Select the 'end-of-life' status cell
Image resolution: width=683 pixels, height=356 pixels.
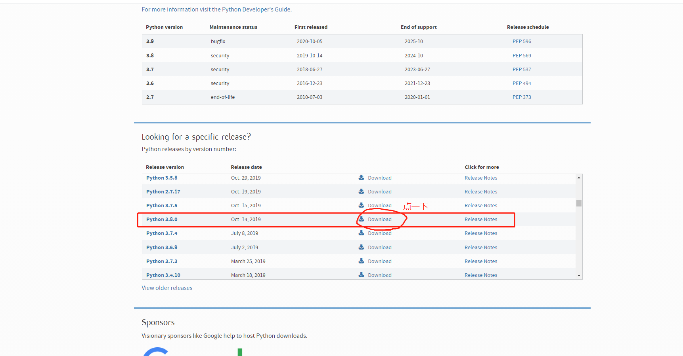(x=223, y=97)
